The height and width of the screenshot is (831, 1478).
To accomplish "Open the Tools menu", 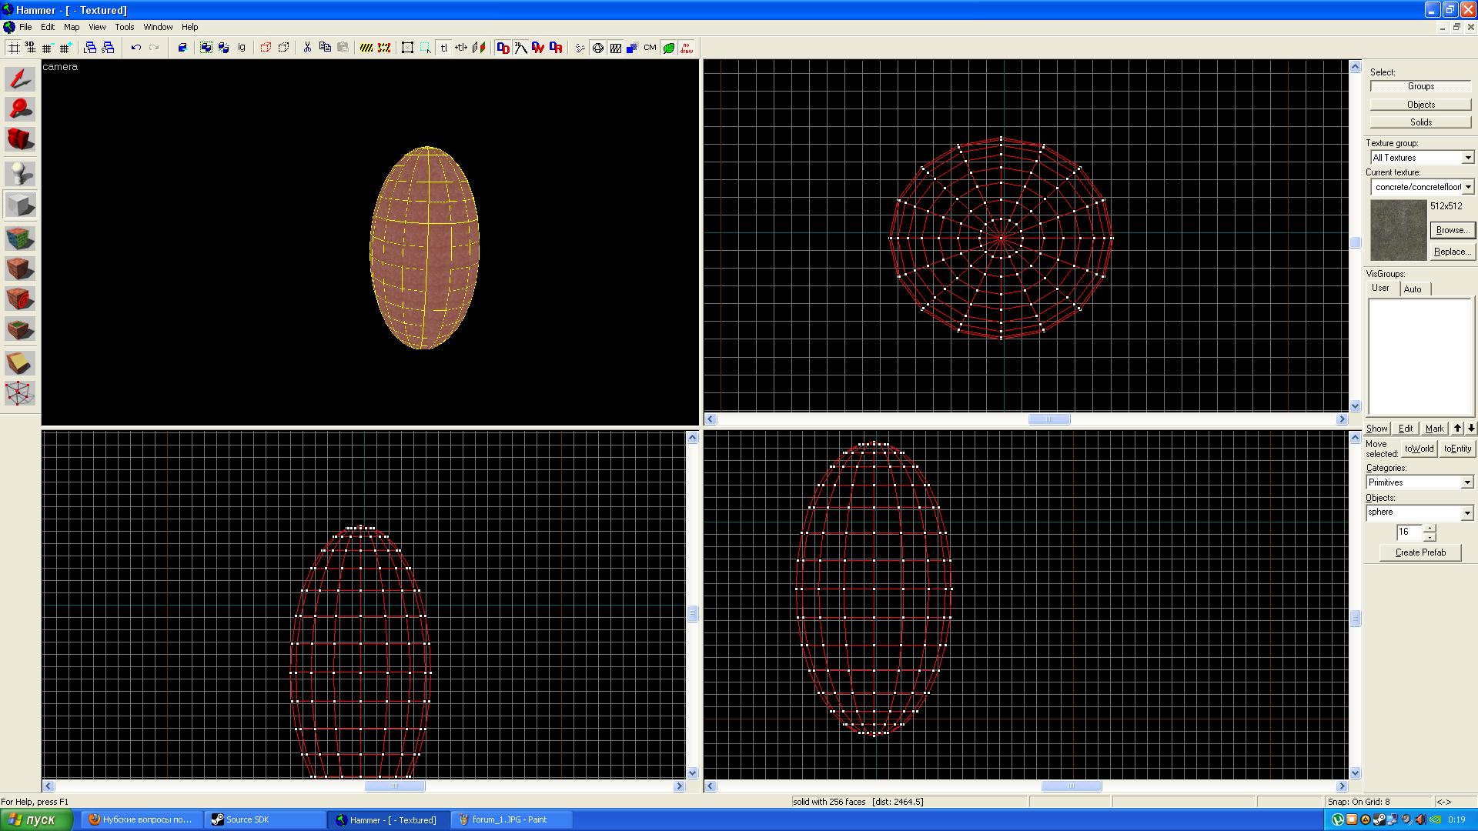I will pos(124,27).
